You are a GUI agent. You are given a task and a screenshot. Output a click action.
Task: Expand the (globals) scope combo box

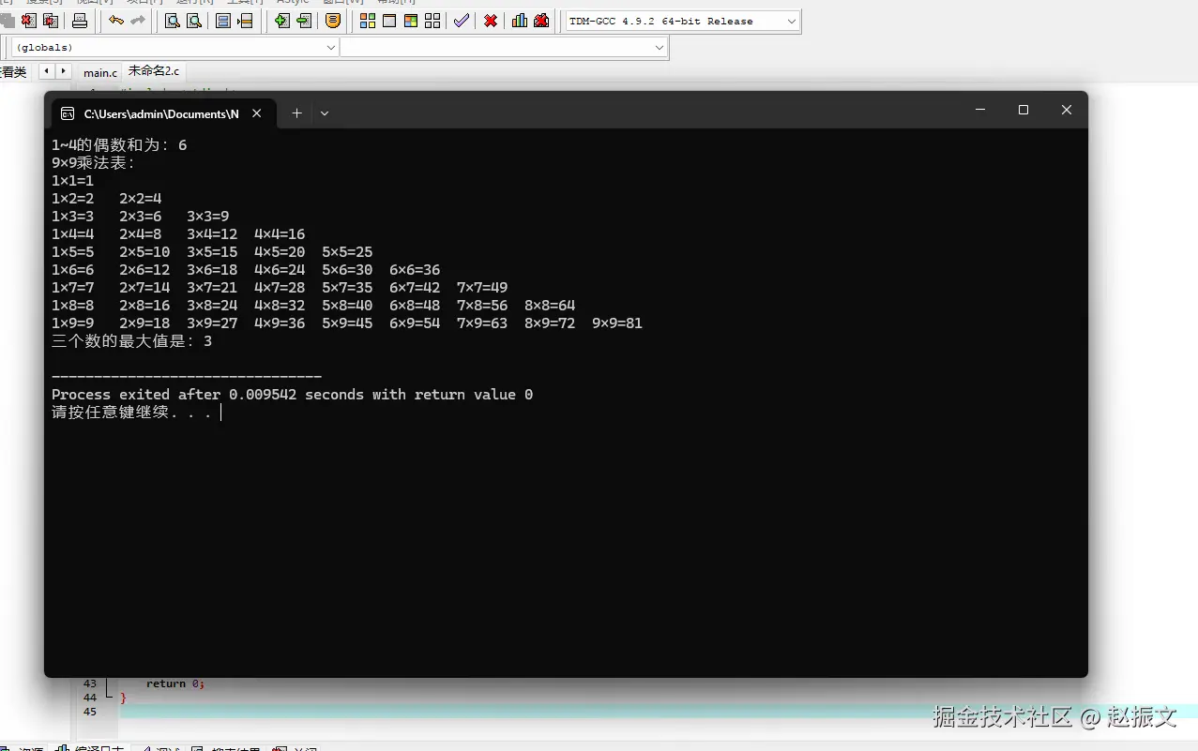pos(175,47)
